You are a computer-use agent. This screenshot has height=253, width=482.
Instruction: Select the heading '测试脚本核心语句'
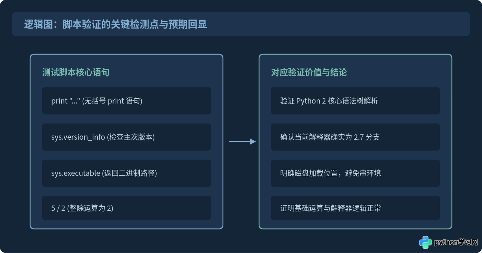(76, 72)
